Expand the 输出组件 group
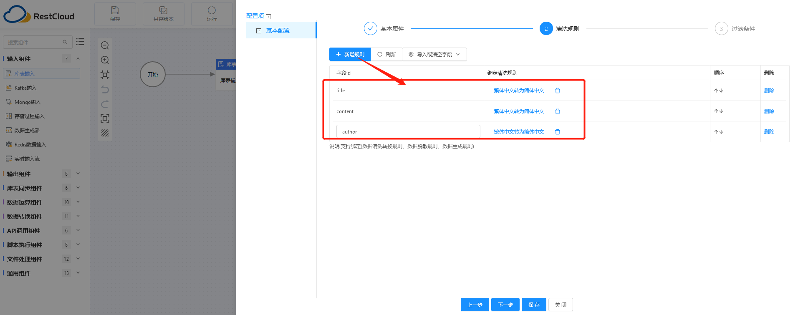The image size is (798, 315). point(78,174)
